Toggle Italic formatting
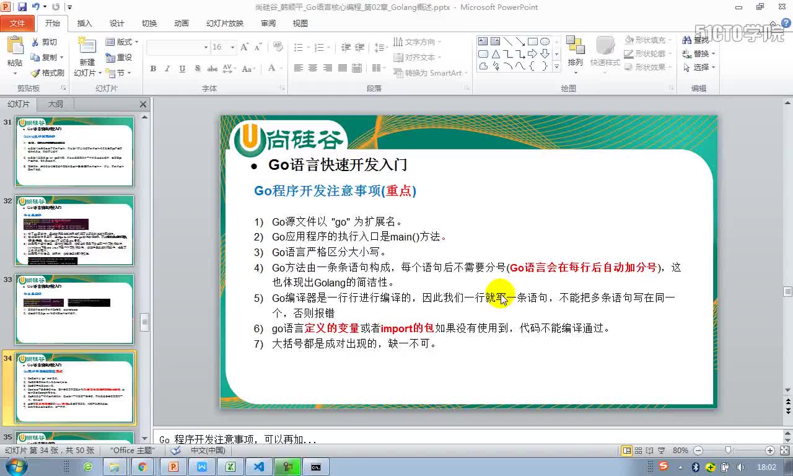The width and height of the screenshot is (793, 476). click(x=167, y=68)
